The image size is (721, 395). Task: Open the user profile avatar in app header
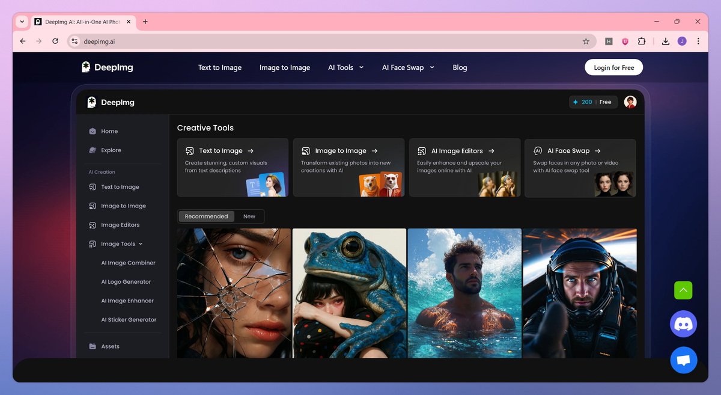coord(630,102)
